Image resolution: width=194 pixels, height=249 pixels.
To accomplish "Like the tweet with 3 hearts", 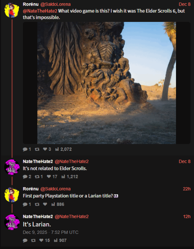I will pyautogui.click(x=45, y=149).
